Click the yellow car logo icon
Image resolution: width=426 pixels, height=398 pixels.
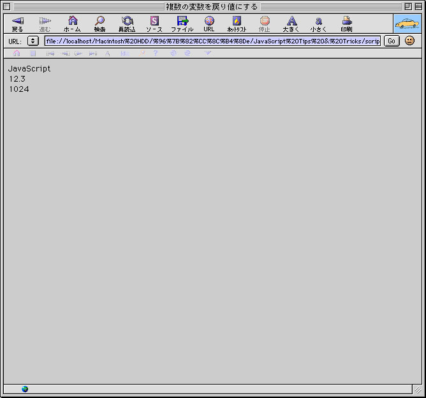click(x=408, y=24)
